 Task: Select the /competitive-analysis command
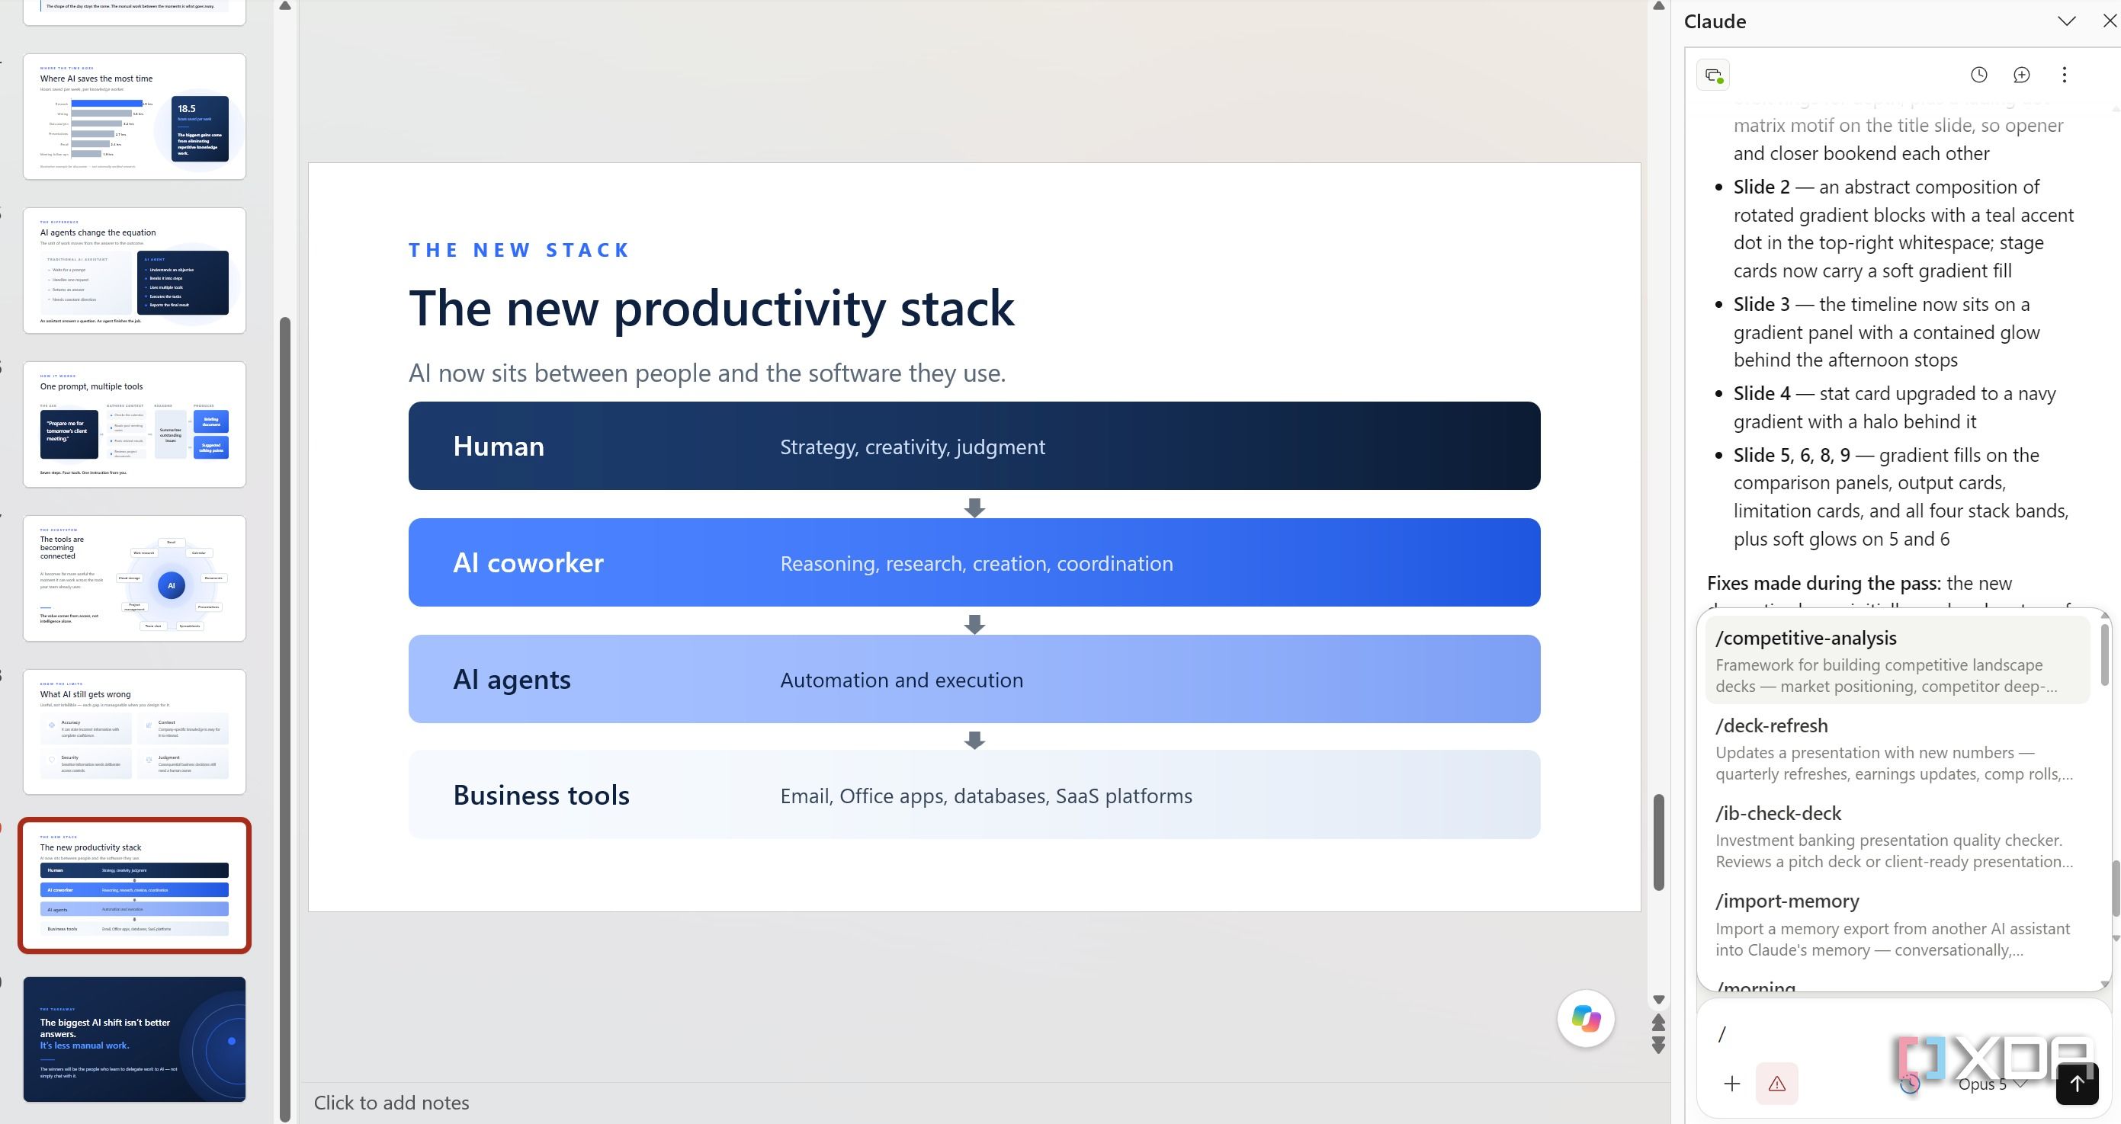tap(1897, 661)
